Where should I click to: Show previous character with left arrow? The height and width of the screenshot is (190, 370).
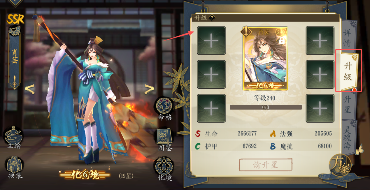pyautogui.click(x=30, y=89)
